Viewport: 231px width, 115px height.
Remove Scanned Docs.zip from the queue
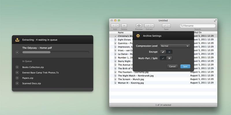(17, 83)
